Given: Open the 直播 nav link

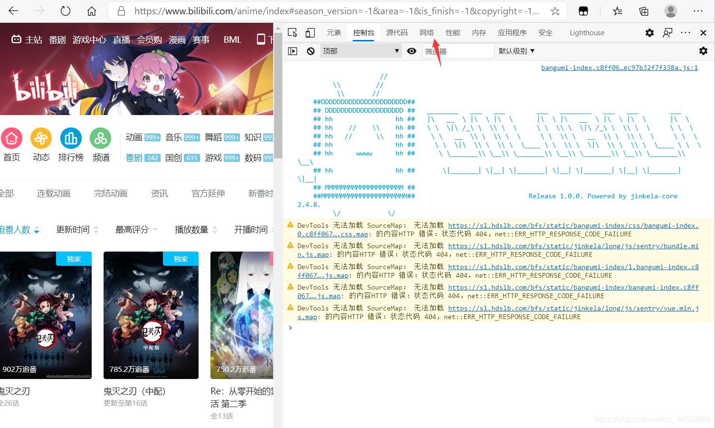Looking at the screenshot, I should point(121,40).
